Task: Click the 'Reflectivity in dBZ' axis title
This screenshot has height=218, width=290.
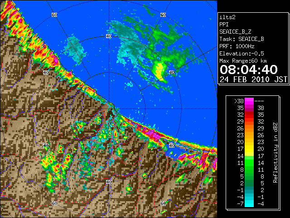Action: (x=275, y=153)
